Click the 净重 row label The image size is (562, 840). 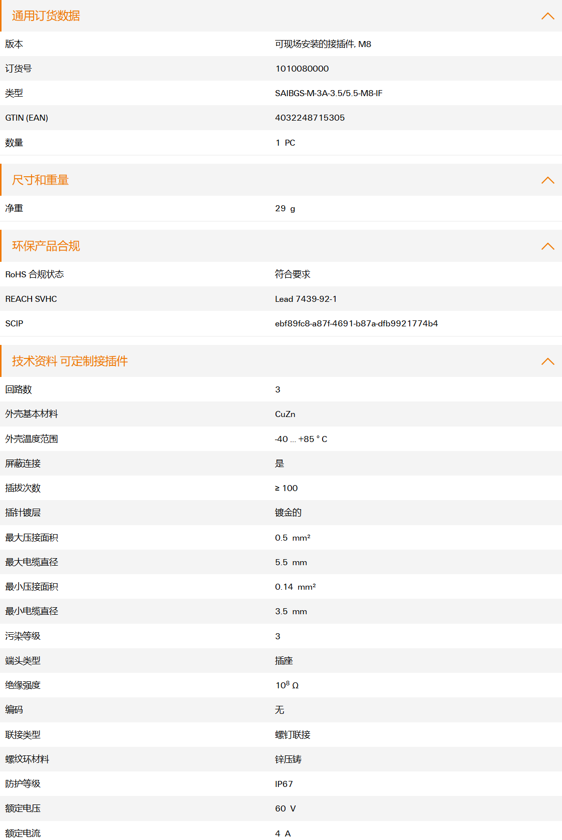tap(14, 208)
